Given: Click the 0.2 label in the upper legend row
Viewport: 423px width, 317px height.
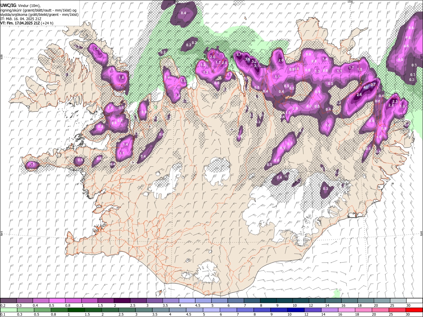Looking at the screenshot, I should pos(3,305).
